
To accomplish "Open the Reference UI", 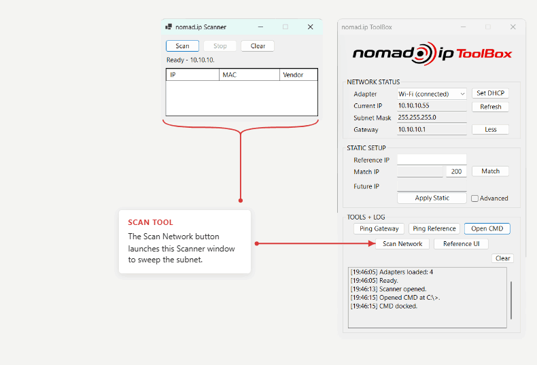I will [461, 244].
